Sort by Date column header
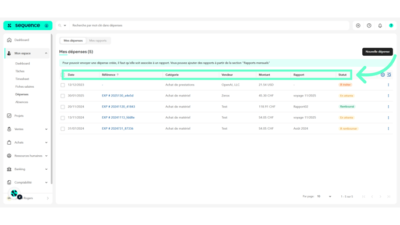Screen dimensions: 400x225 click(71, 75)
